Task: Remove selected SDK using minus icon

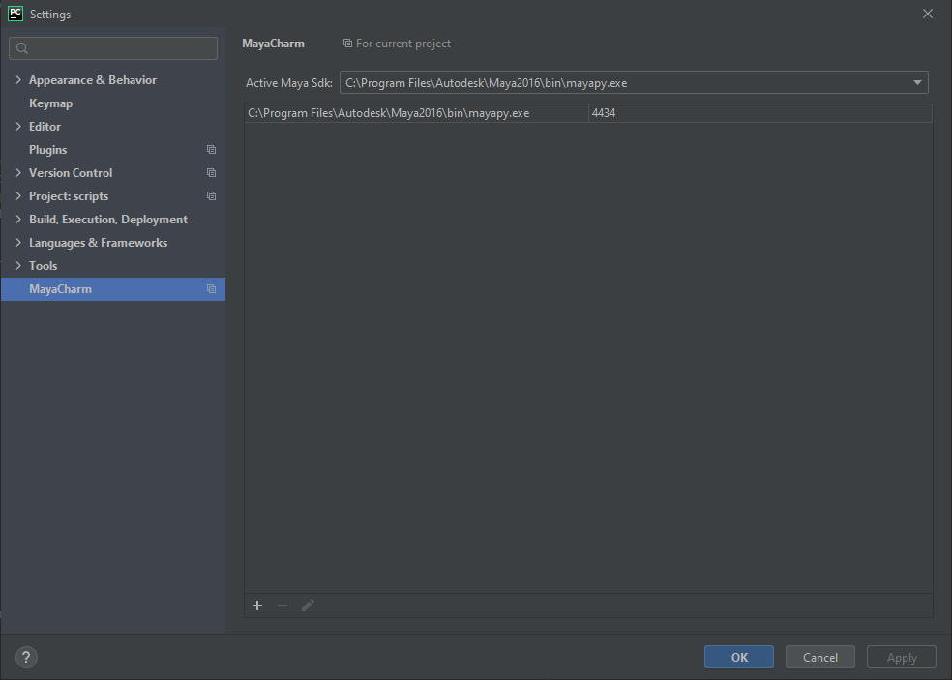Action: coord(283,606)
